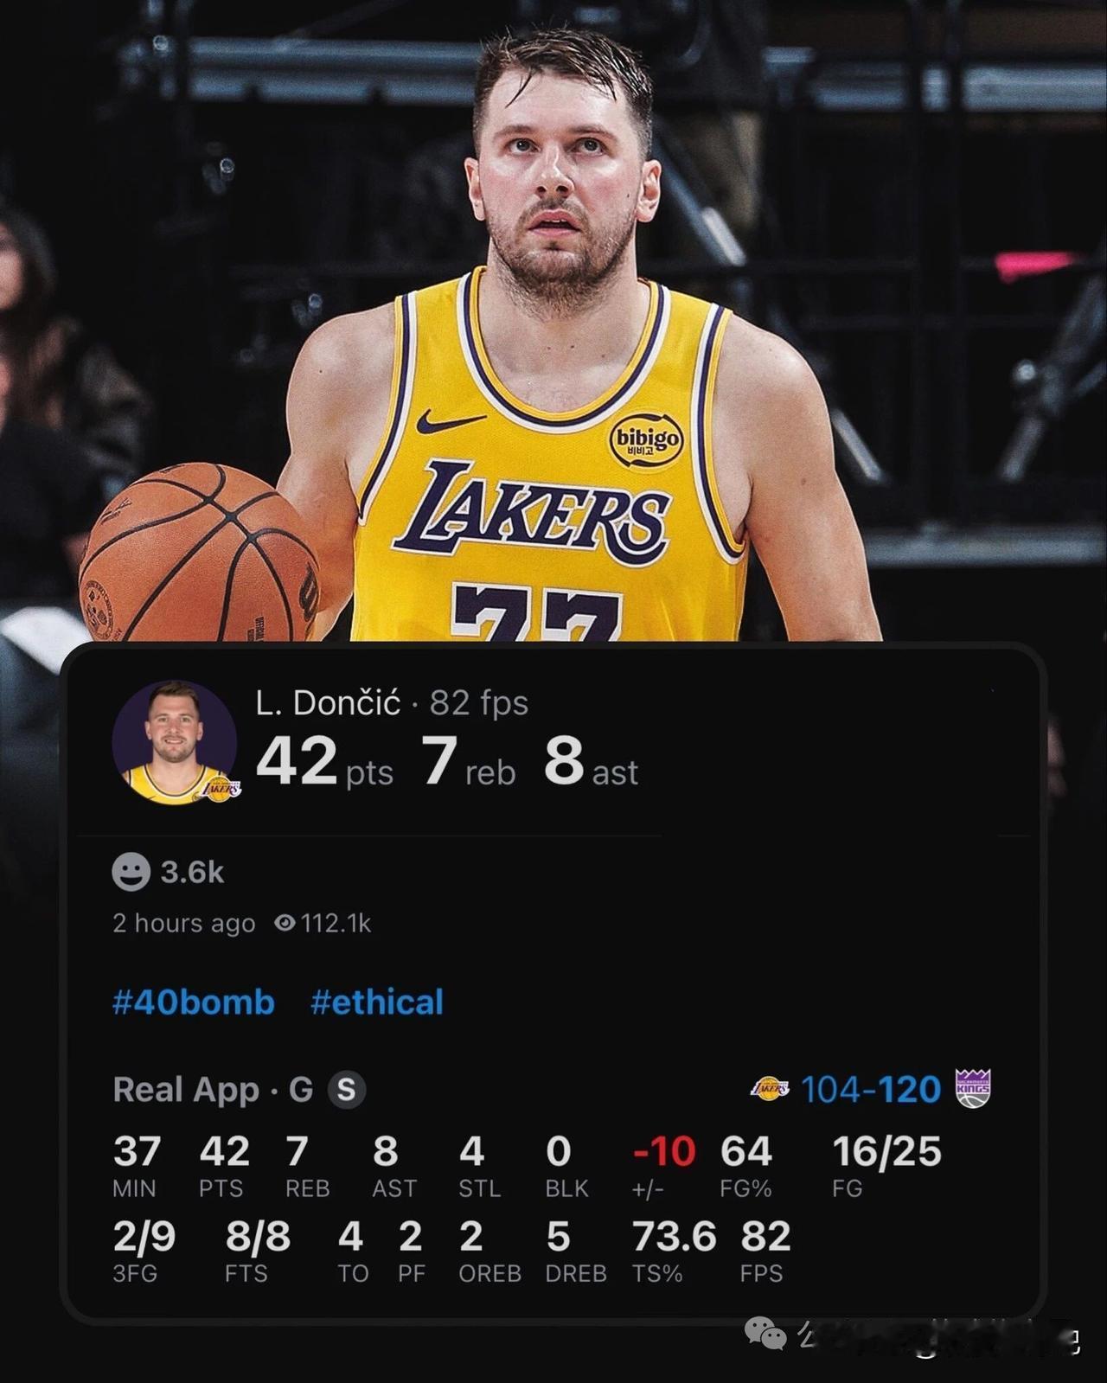Click the -10 plus/minus stat
This screenshot has width=1107, height=1383.
[663, 1152]
